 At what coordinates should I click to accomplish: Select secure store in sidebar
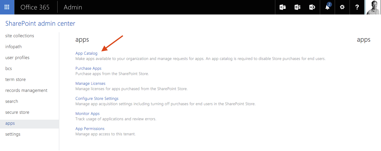point(17,112)
